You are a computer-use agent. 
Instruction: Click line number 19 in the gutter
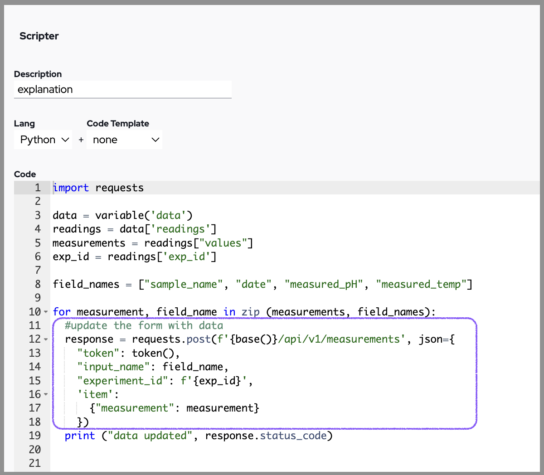coord(35,436)
